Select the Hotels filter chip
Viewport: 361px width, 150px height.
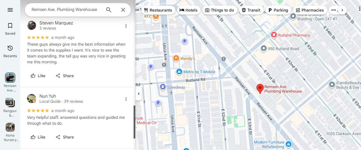click(x=189, y=10)
